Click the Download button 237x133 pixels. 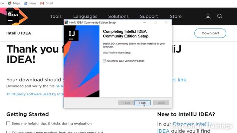pyautogui.click(x=210, y=33)
